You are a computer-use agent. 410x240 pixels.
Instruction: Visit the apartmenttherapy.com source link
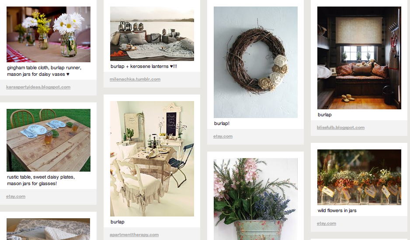(x=134, y=235)
